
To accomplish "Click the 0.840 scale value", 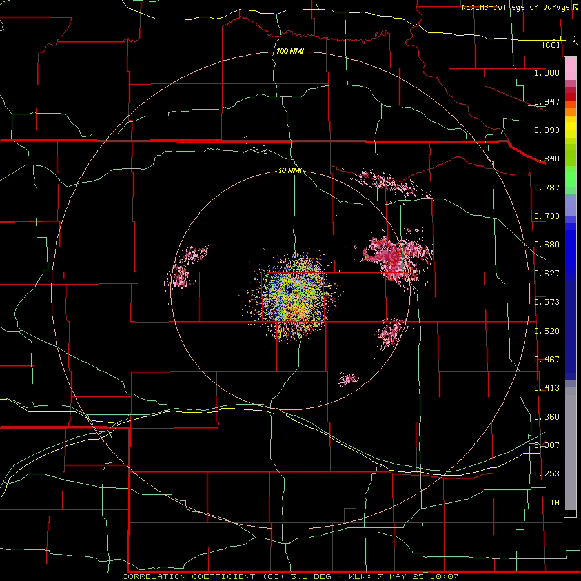I will 547,159.
